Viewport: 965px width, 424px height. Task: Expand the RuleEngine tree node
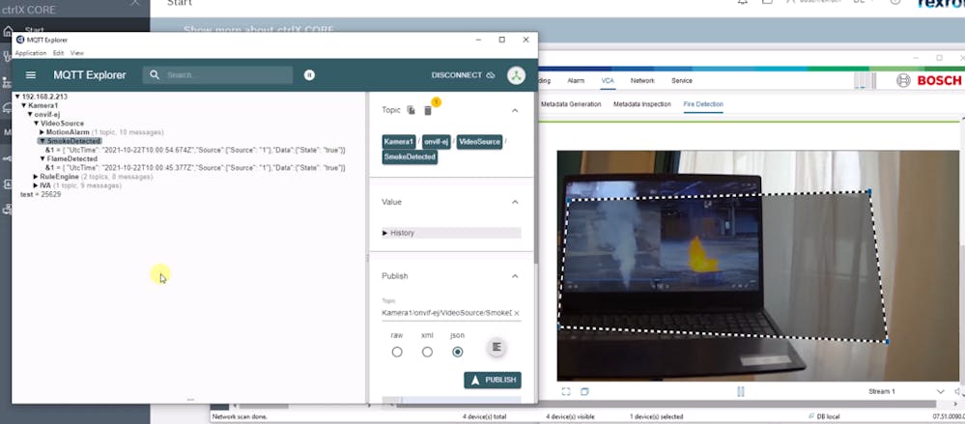37,177
